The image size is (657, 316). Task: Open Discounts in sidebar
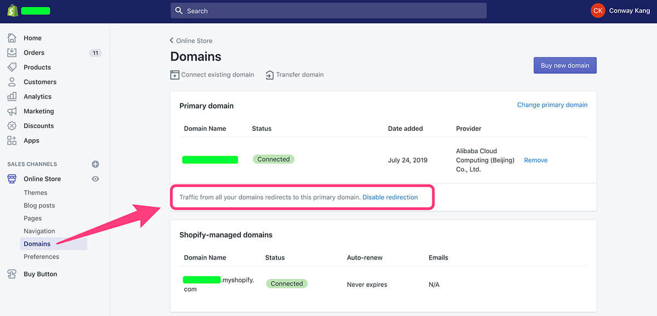coord(39,125)
